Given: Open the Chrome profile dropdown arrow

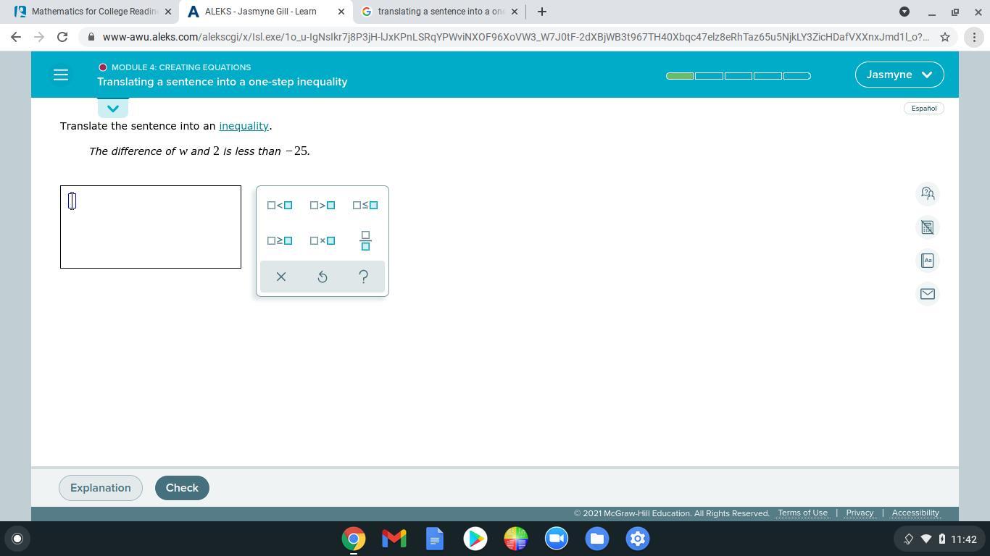Looking at the screenshot, I should coord(904,12).
